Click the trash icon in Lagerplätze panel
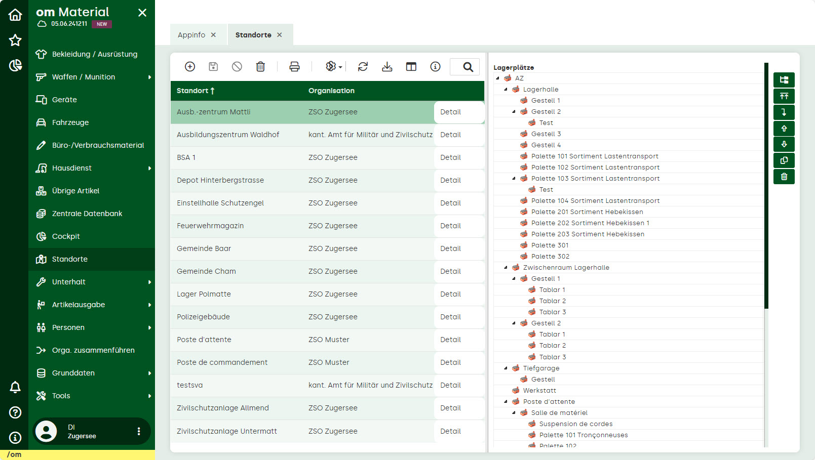This screenshot has width=815, height=460. pyautogui.click(x=784, y=177)
